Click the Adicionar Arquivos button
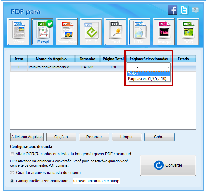This screenshot has width=207, height=194. click(27, 137)
